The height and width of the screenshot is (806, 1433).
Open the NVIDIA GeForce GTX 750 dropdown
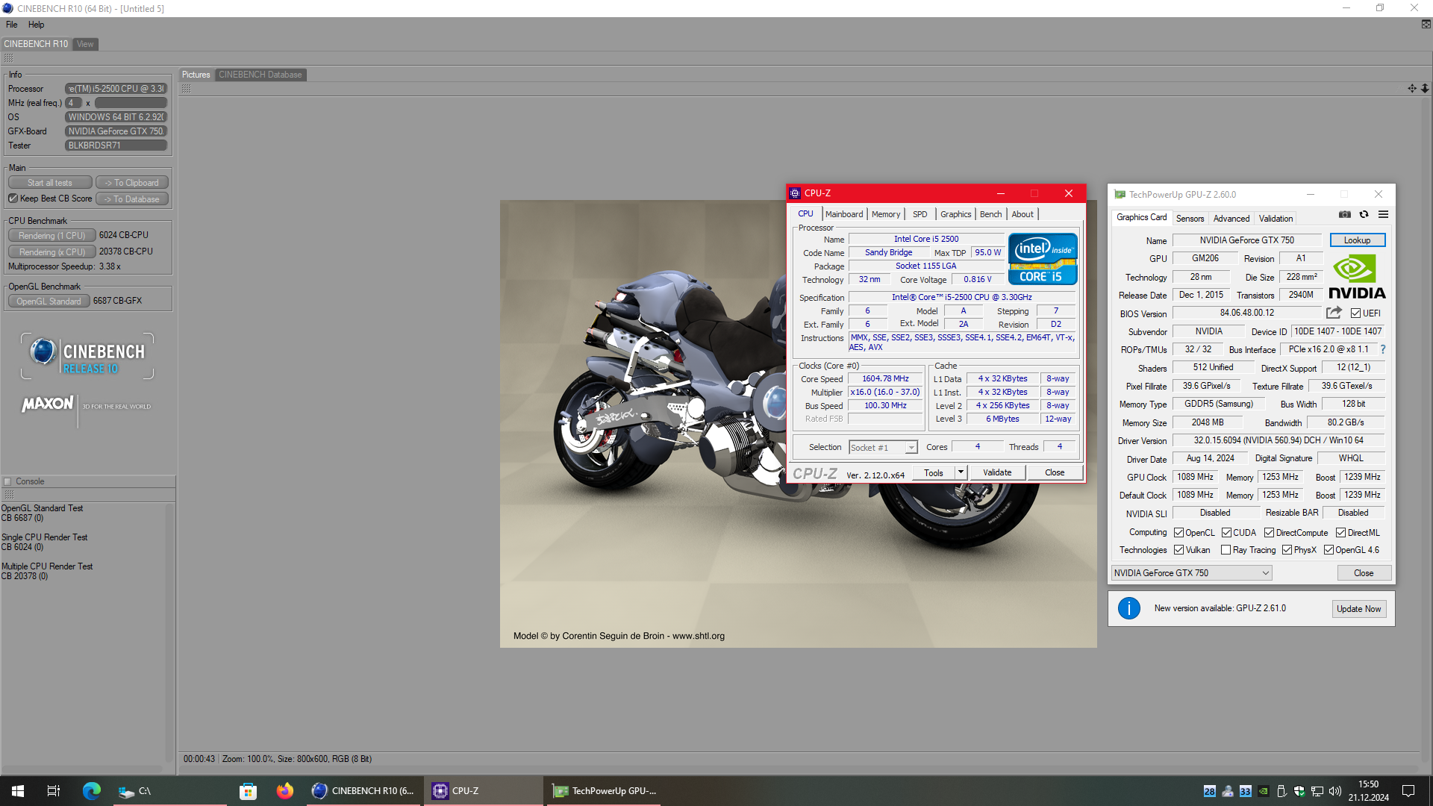1191,573
